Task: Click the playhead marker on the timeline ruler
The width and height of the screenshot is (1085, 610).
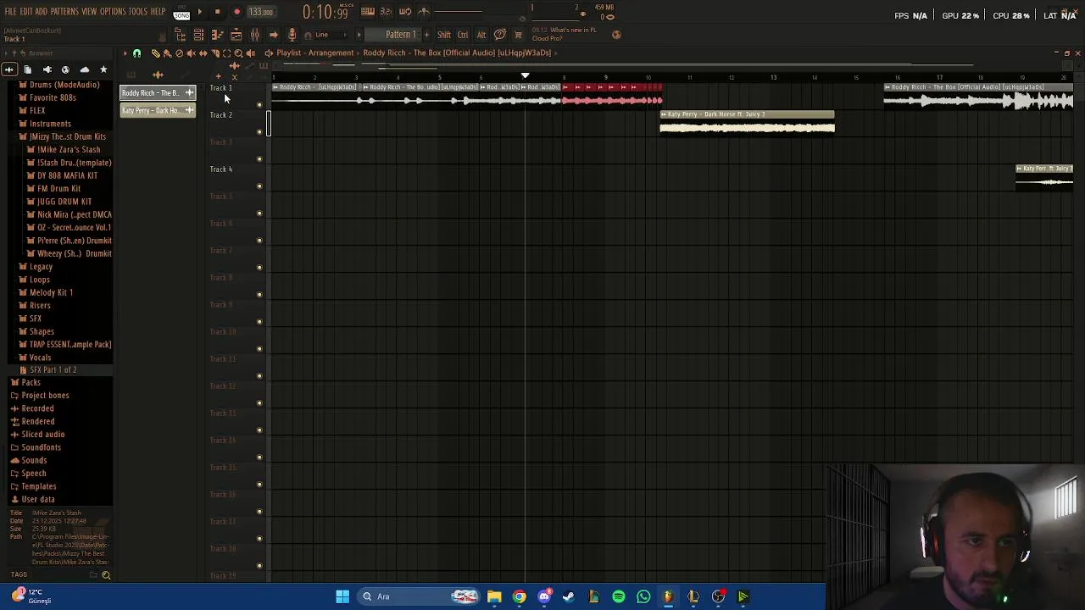Action: pos(525,76)
